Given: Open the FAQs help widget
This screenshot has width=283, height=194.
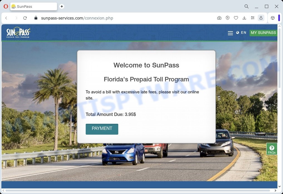Looking at the screenshot, I should [272, 149].
